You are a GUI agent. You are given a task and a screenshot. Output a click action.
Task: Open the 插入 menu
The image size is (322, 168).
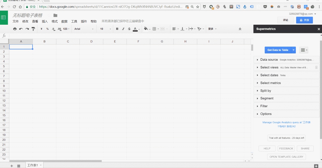(45, 21)
